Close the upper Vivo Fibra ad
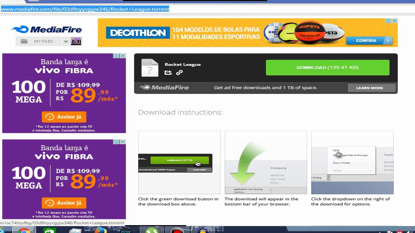The height and width of the screenshot is (233, 415). coord(123,56)
